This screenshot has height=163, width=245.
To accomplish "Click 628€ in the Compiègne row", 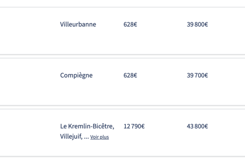I will pyautogui.click(x=130, y=75).
